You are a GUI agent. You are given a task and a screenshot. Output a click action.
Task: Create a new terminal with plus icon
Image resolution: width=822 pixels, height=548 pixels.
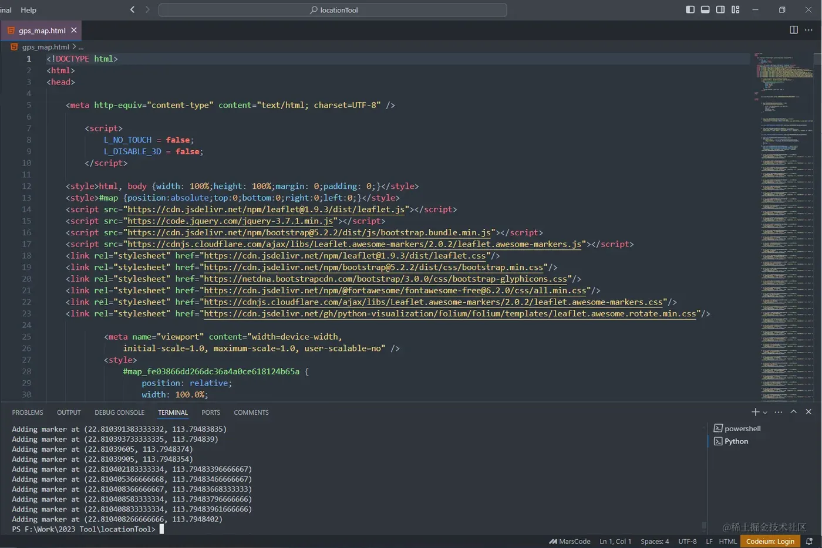click(755, 412)
